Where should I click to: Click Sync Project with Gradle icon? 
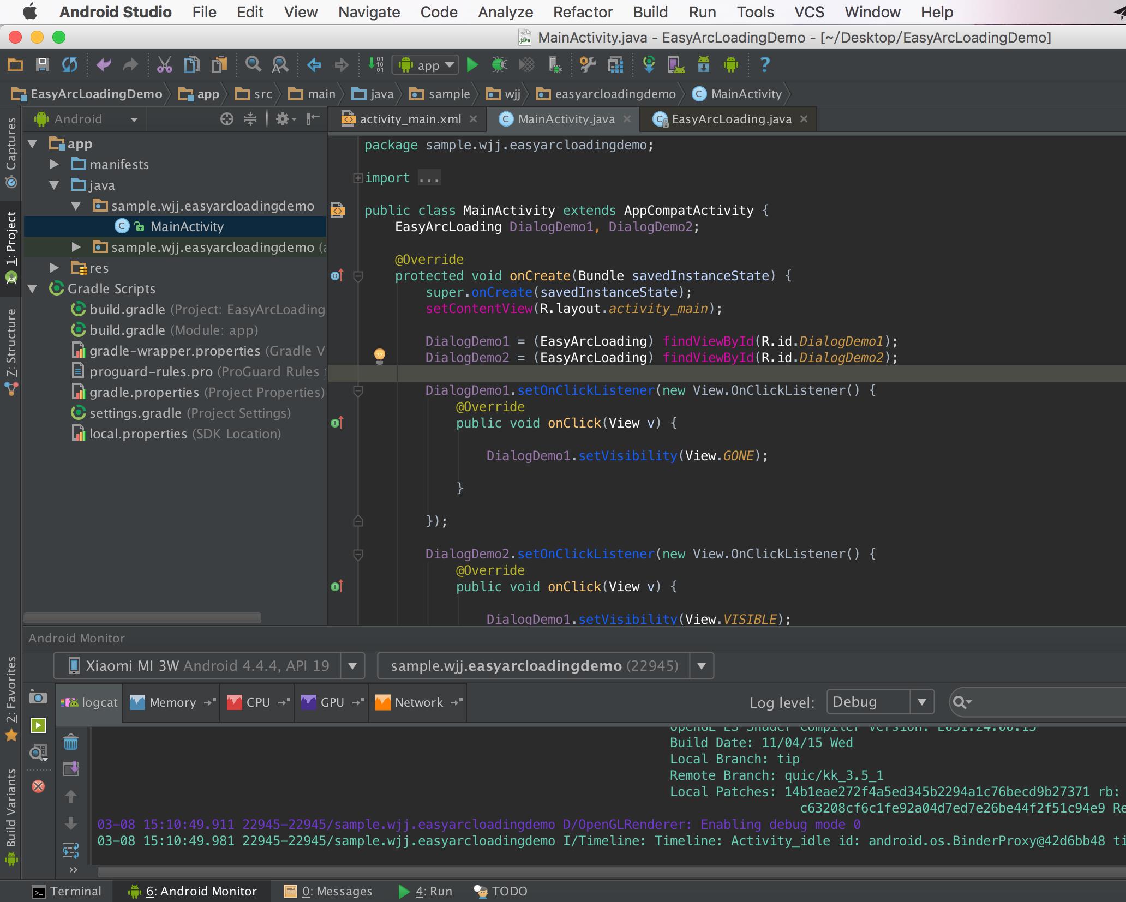click(649, 65)
